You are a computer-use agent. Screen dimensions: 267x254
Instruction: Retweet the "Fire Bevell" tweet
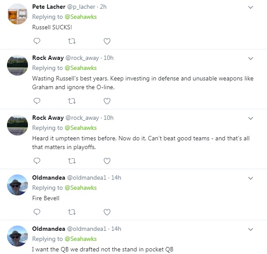[x=72, y=212]
